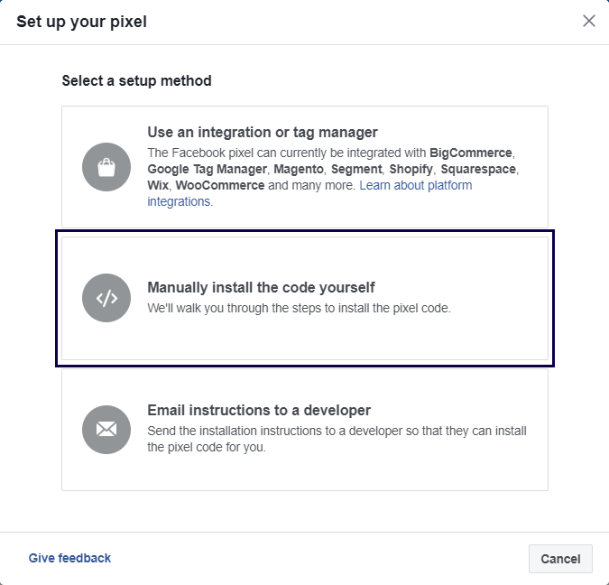Click the 'We'll walk you through' description text
The width and height of the screenshot is (609, 585).
299,308
